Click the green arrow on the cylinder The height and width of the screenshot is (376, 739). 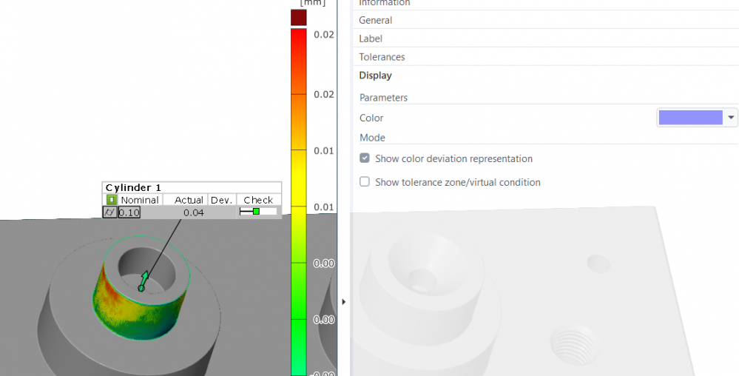pyautogui.click(x=144, y=281)
